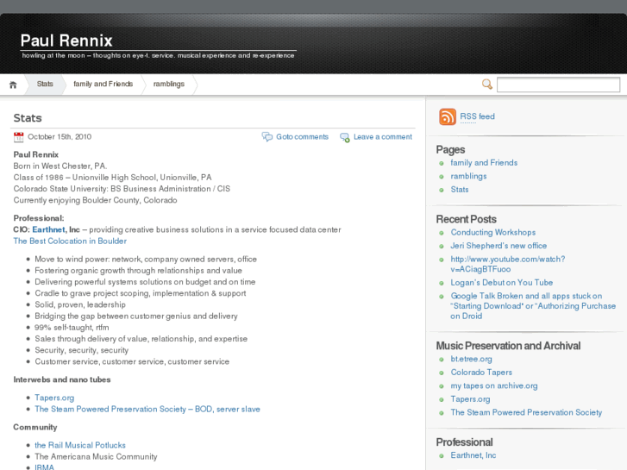Click into the search input field
Screen dimensions: 627x470
coord(558,85)
